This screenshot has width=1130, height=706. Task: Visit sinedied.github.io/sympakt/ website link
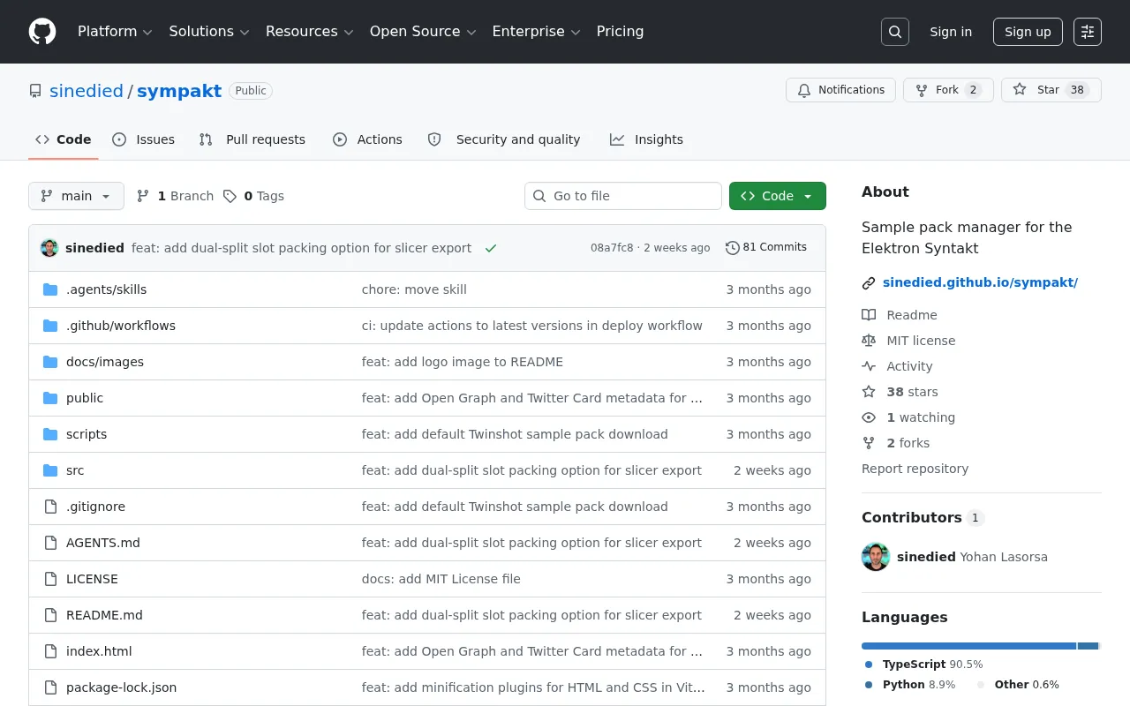980,283
